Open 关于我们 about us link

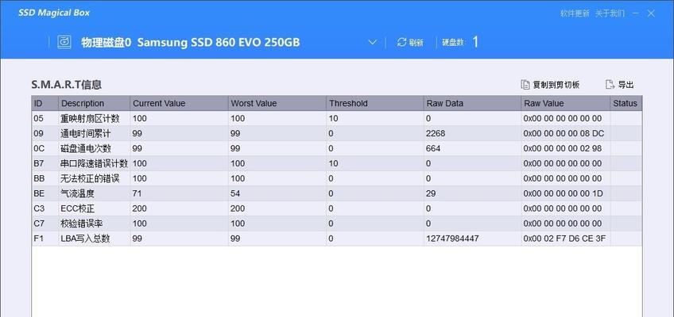coord(610,13)
